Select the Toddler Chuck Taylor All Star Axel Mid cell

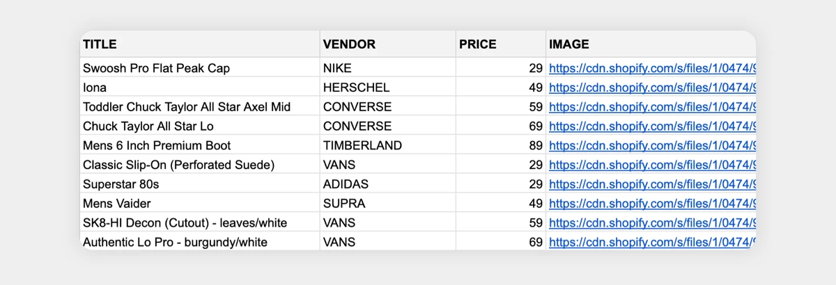[200, 107]
